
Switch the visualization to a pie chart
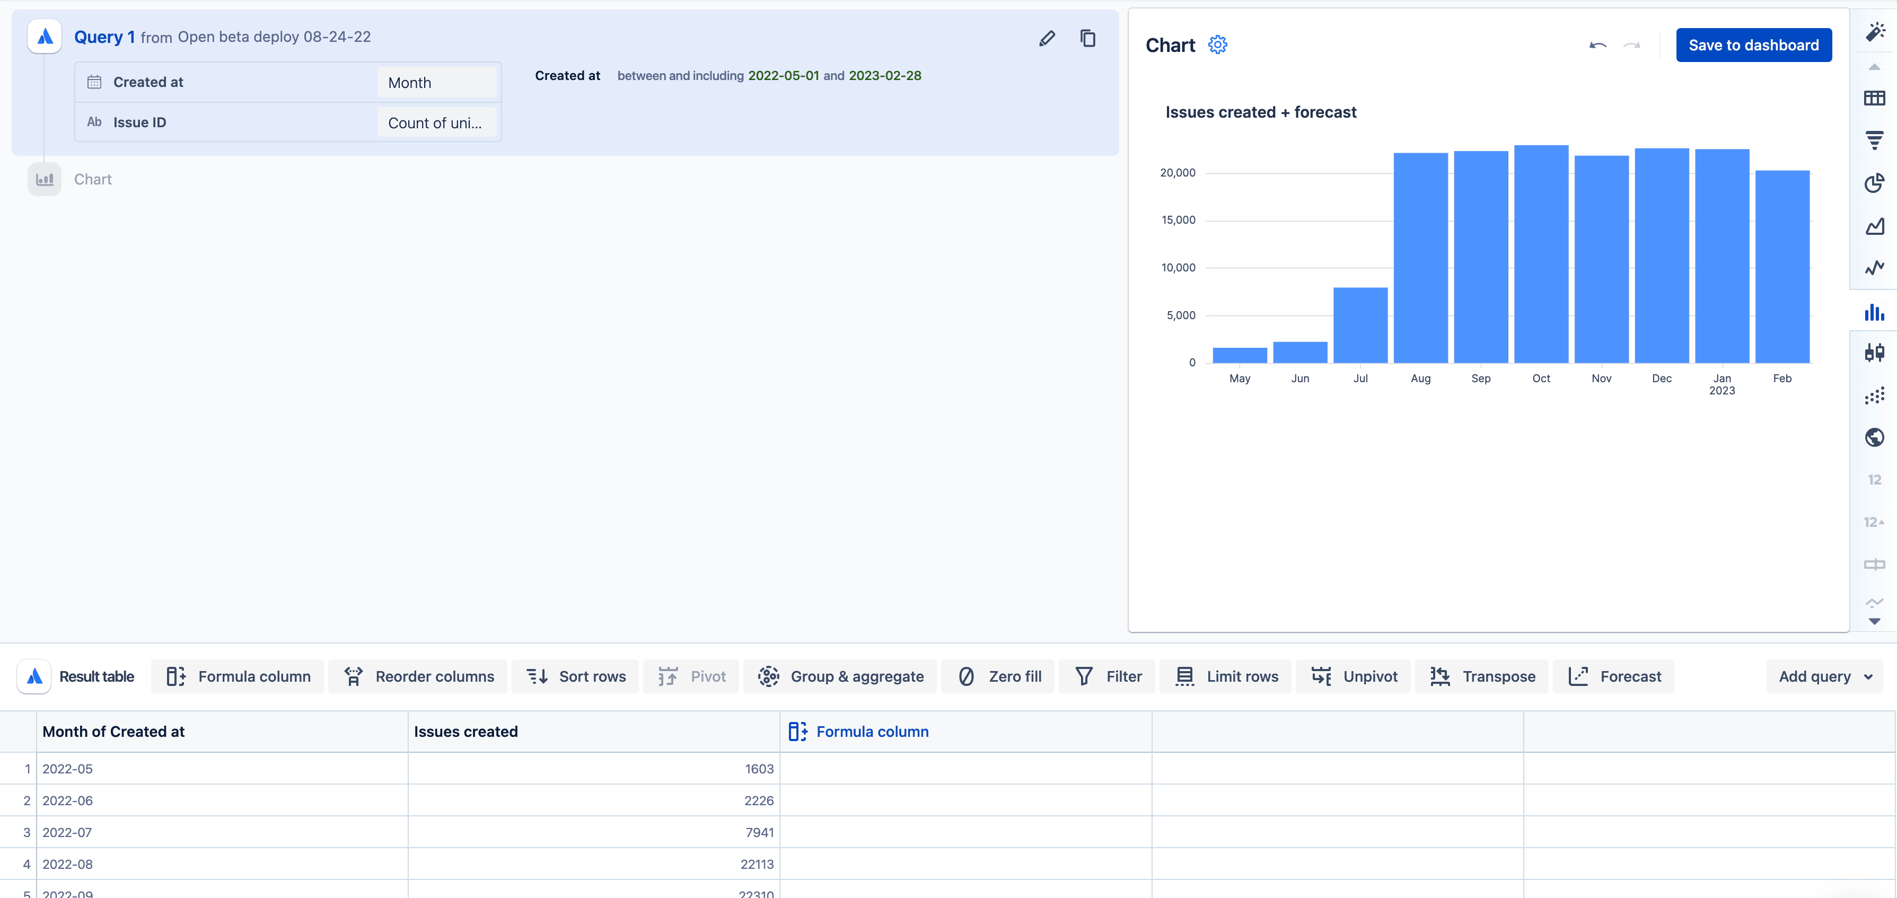tap(1876, 181)
